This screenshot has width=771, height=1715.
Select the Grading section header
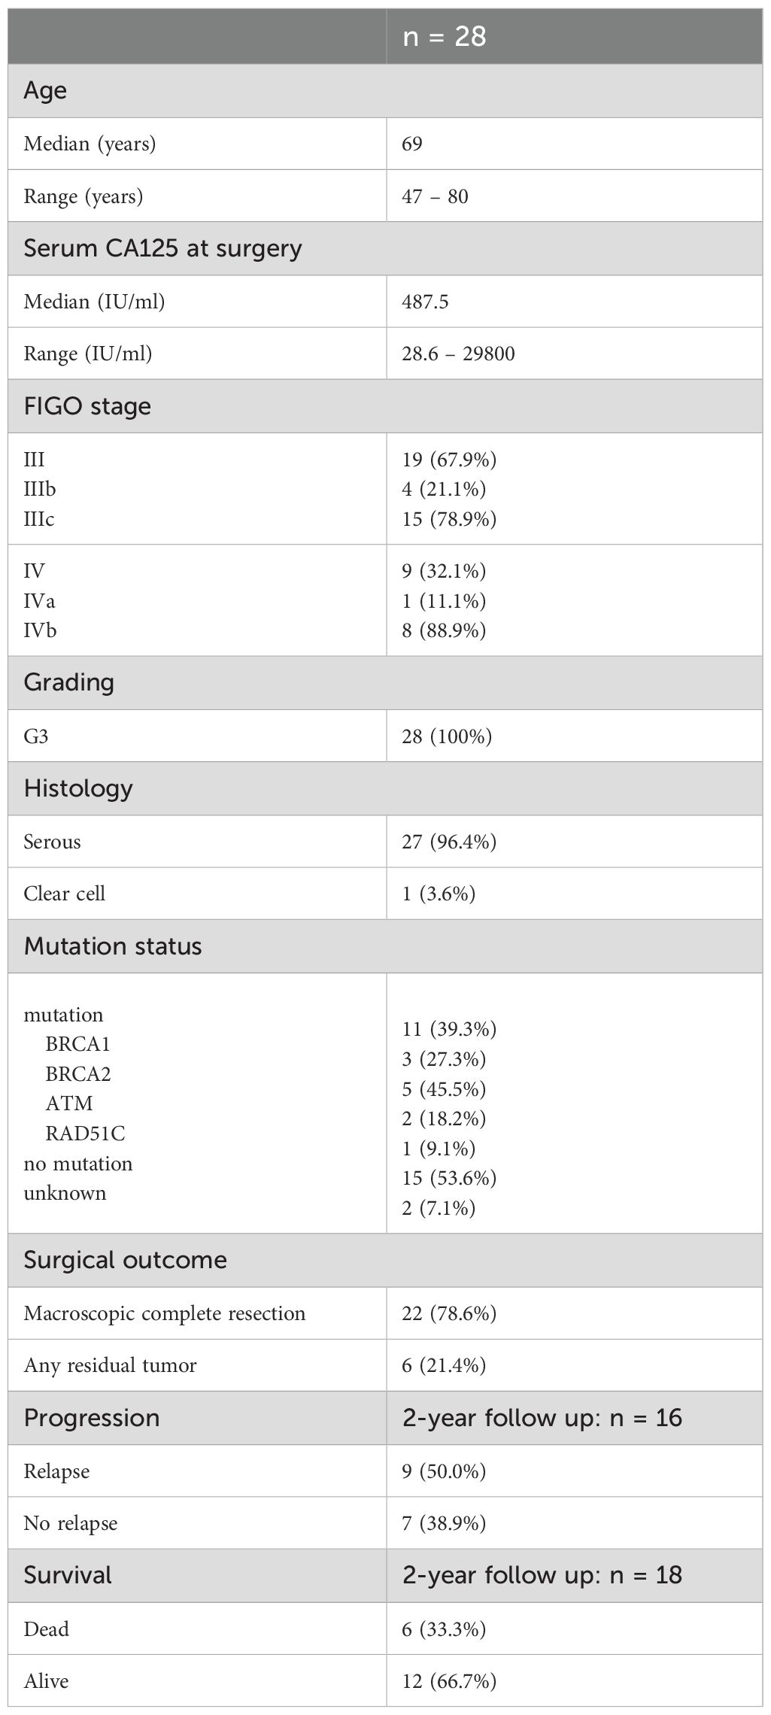click(x=69, y=682)
